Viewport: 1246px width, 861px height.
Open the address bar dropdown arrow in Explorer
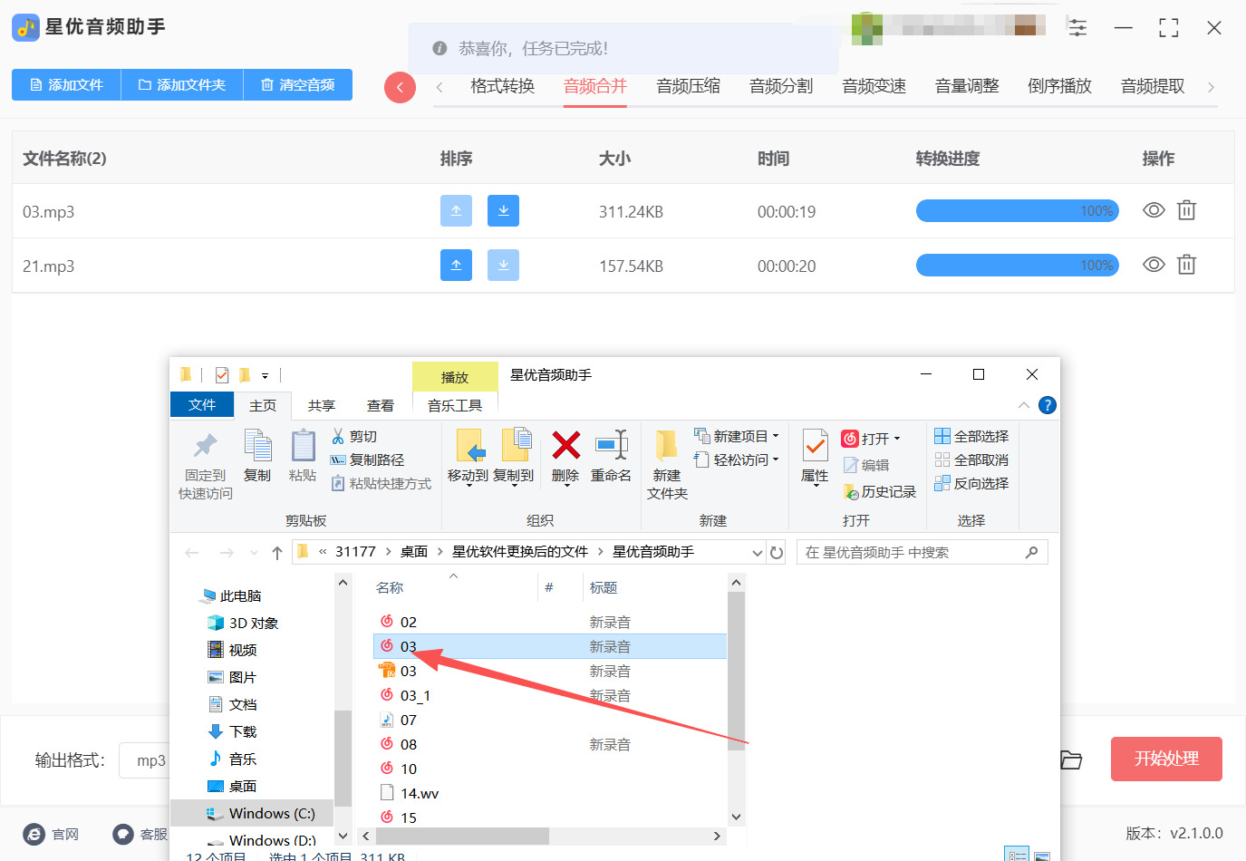(758, 552)
